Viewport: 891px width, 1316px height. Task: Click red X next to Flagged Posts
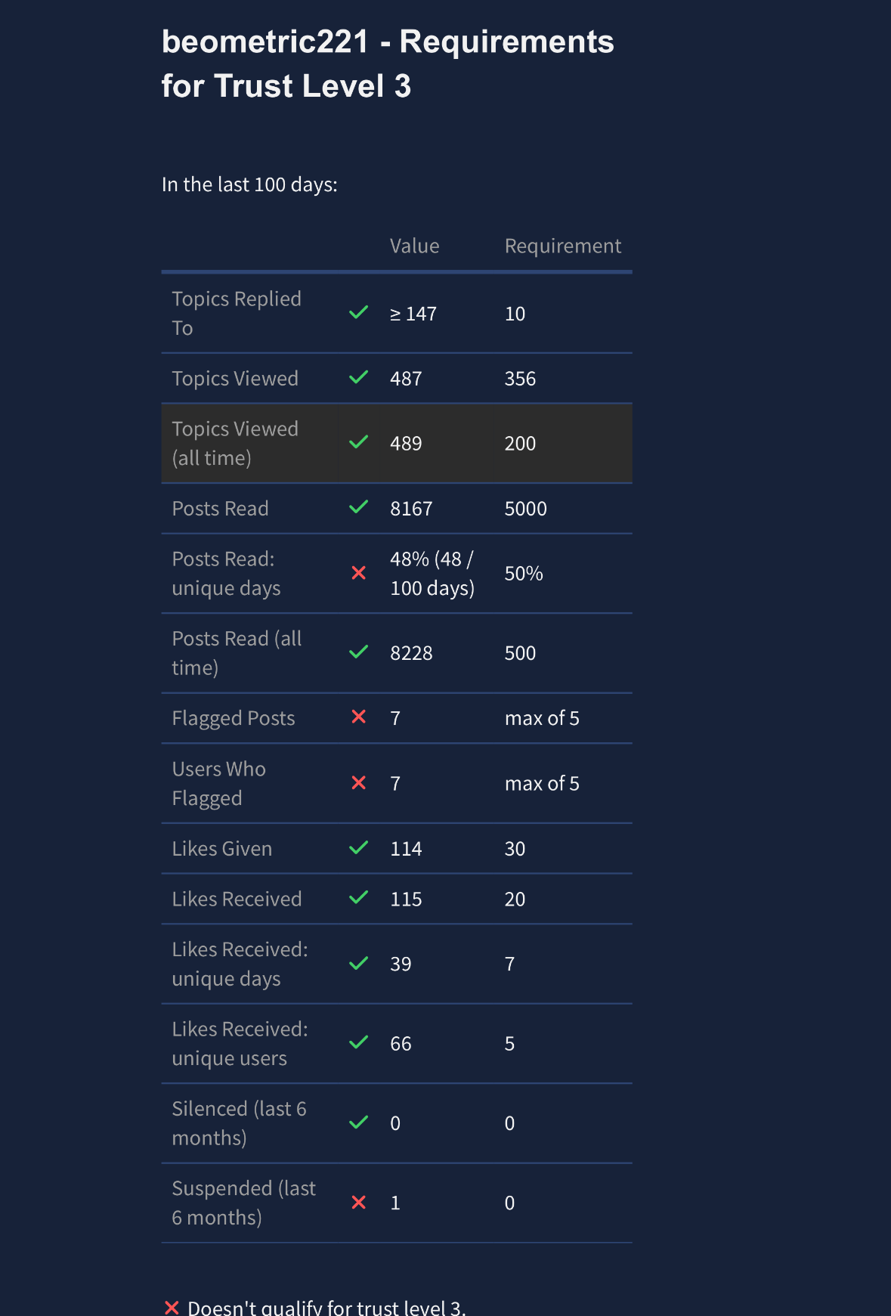coord(359,717)
